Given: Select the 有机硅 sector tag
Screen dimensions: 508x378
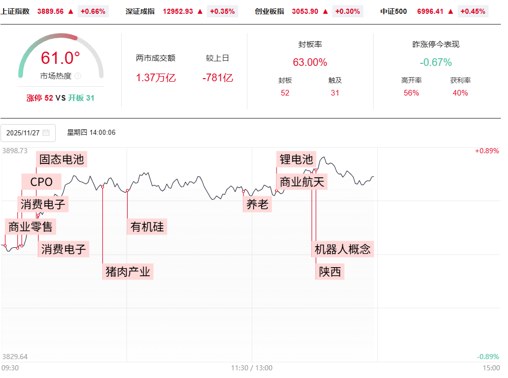Looking at the screenshot, I should 147,227.
